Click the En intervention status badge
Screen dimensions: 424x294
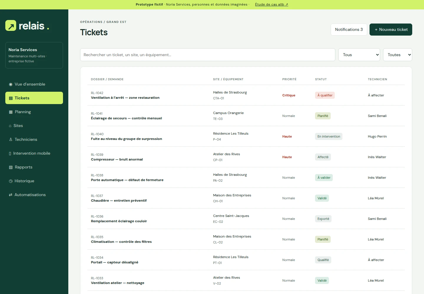(329, 136)
